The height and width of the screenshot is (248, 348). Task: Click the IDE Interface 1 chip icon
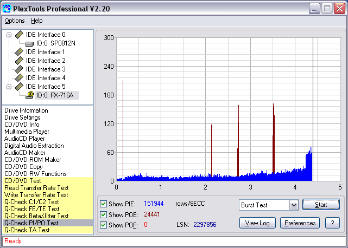19,52
